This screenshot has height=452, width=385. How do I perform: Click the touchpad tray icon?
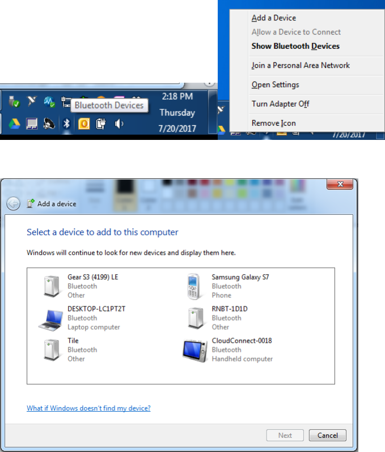(x=31, y=123)
